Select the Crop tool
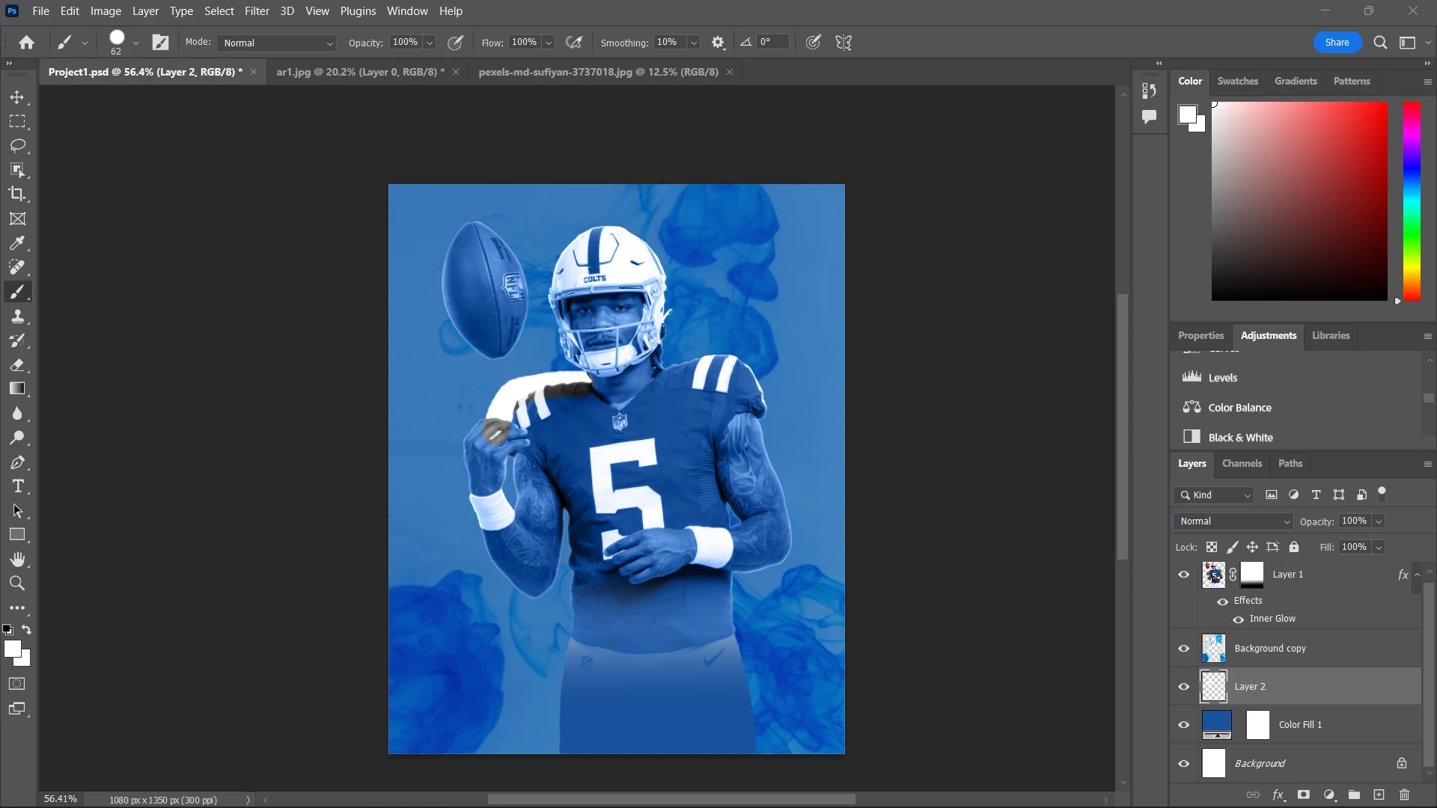The width and height of the screenshot is (1437, 808). [x=17, y=195]
